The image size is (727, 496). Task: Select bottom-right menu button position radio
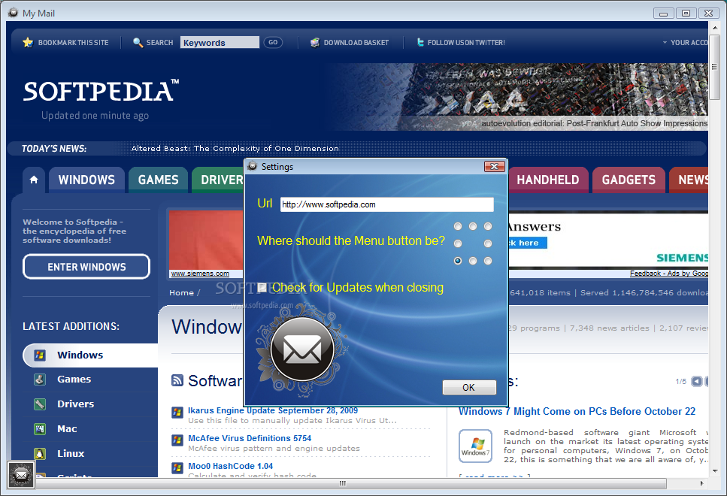pos(488,261)
